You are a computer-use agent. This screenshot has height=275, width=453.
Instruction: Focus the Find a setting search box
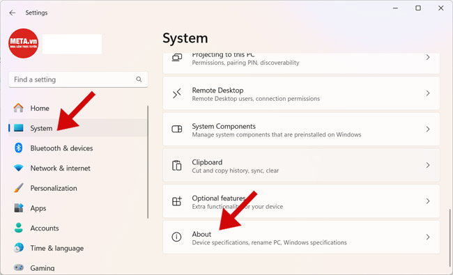(78, 79)
